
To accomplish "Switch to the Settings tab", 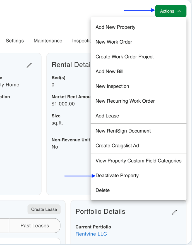I will click(15, 41).
